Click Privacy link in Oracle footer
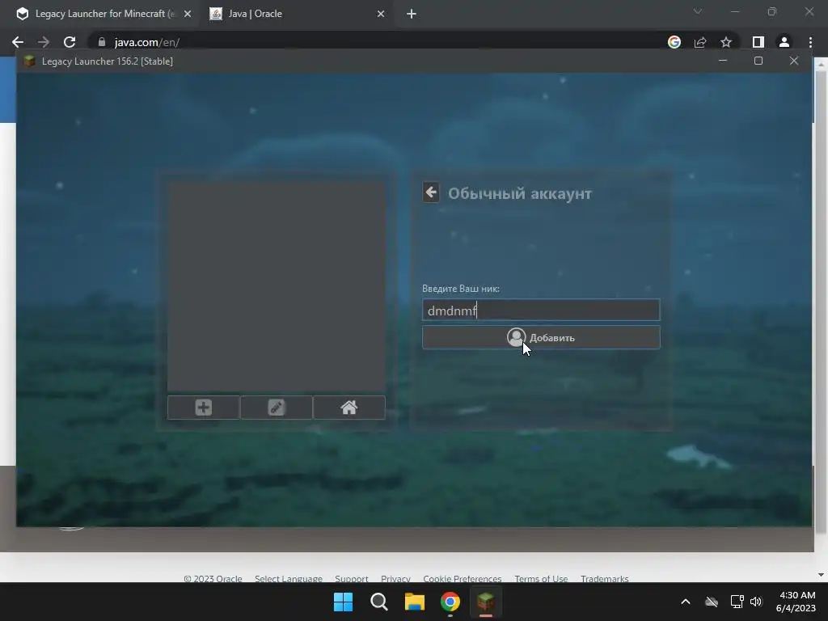This screenshot has height=621, width=828. click(x=395, y=579)
